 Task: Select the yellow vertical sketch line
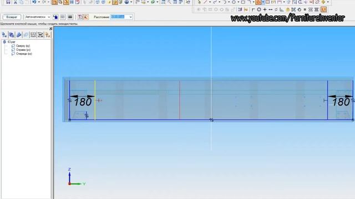pos(95,100)
